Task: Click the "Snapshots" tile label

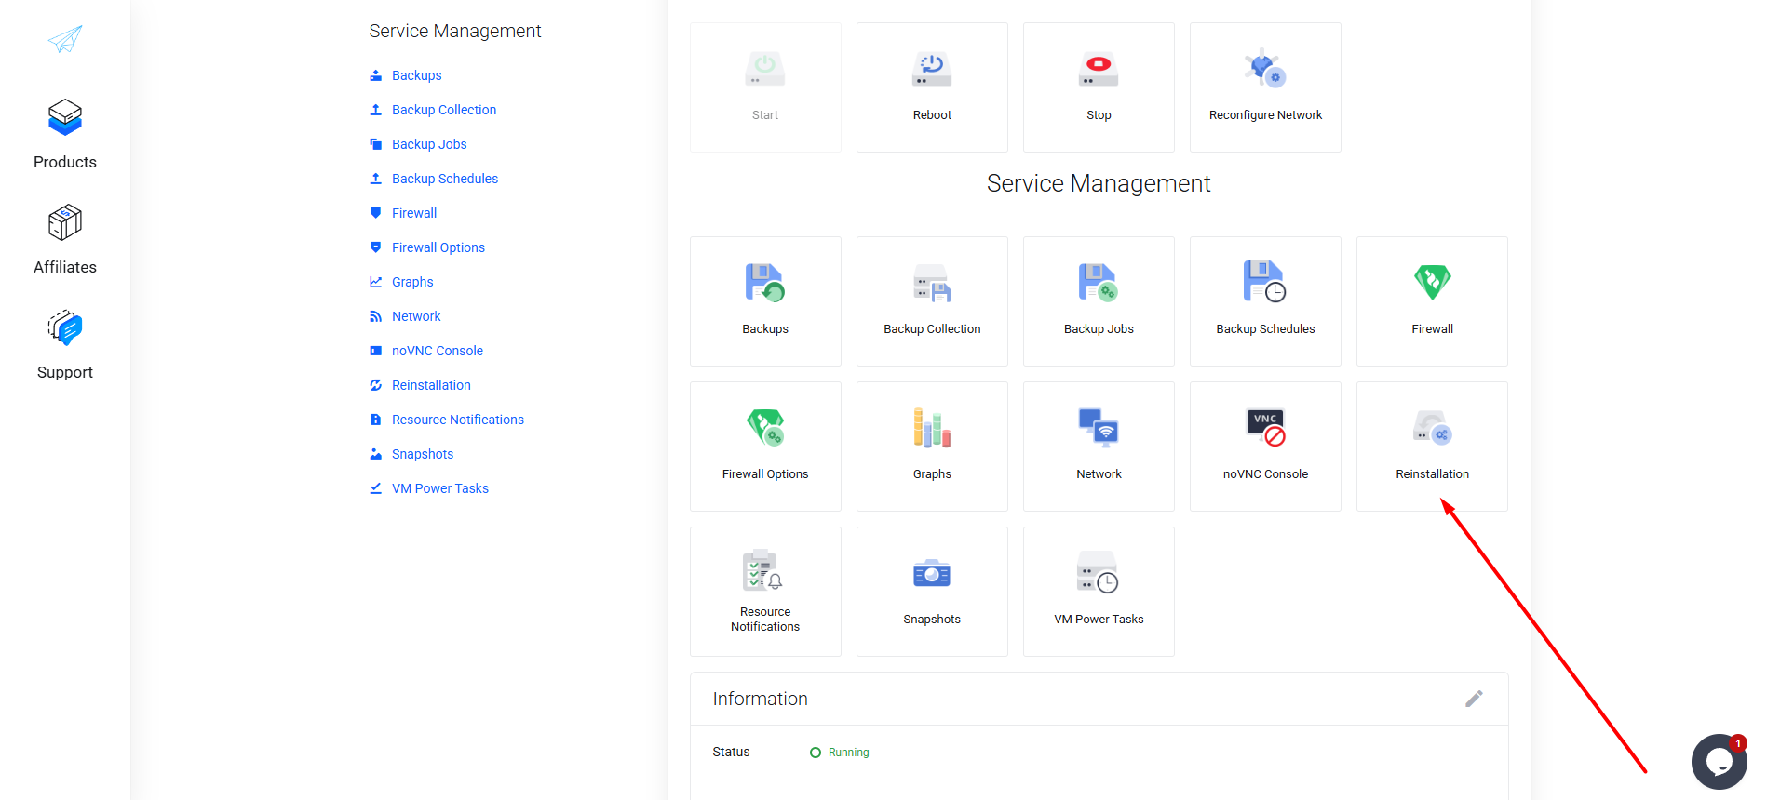Action: point(932,620)
